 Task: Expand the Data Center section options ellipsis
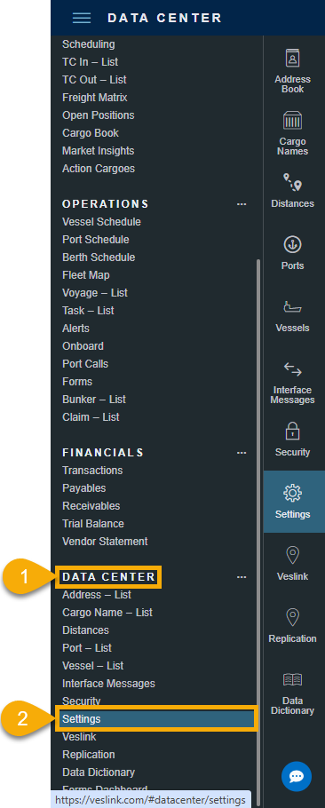(242, 577)
